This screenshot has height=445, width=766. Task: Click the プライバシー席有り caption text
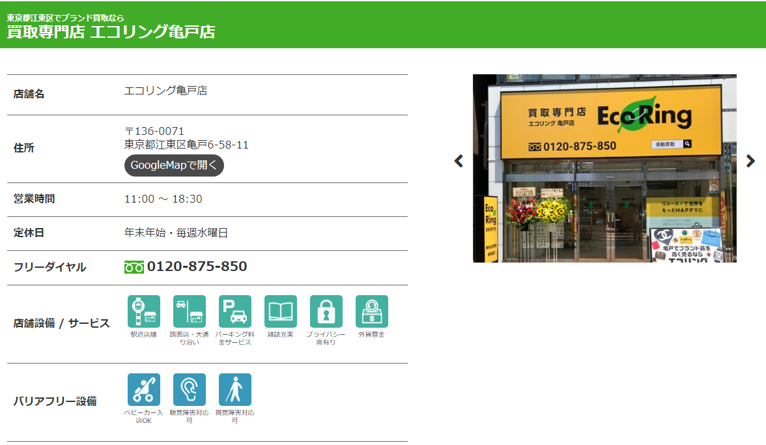click(326, 339)
